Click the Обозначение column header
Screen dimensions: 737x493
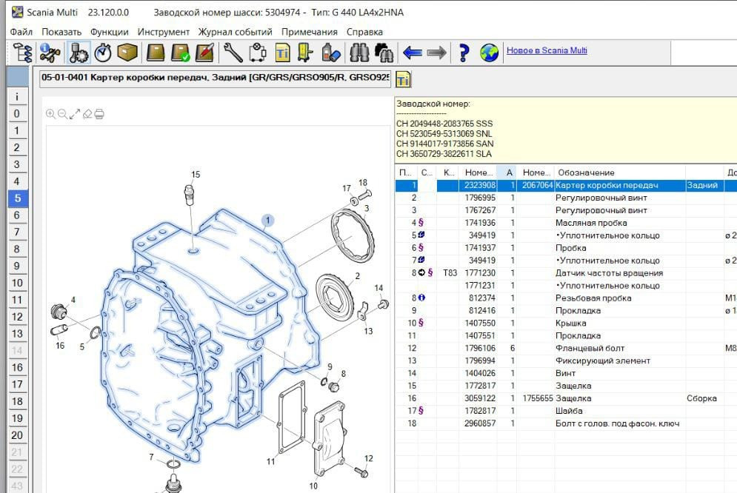point(586,172)
